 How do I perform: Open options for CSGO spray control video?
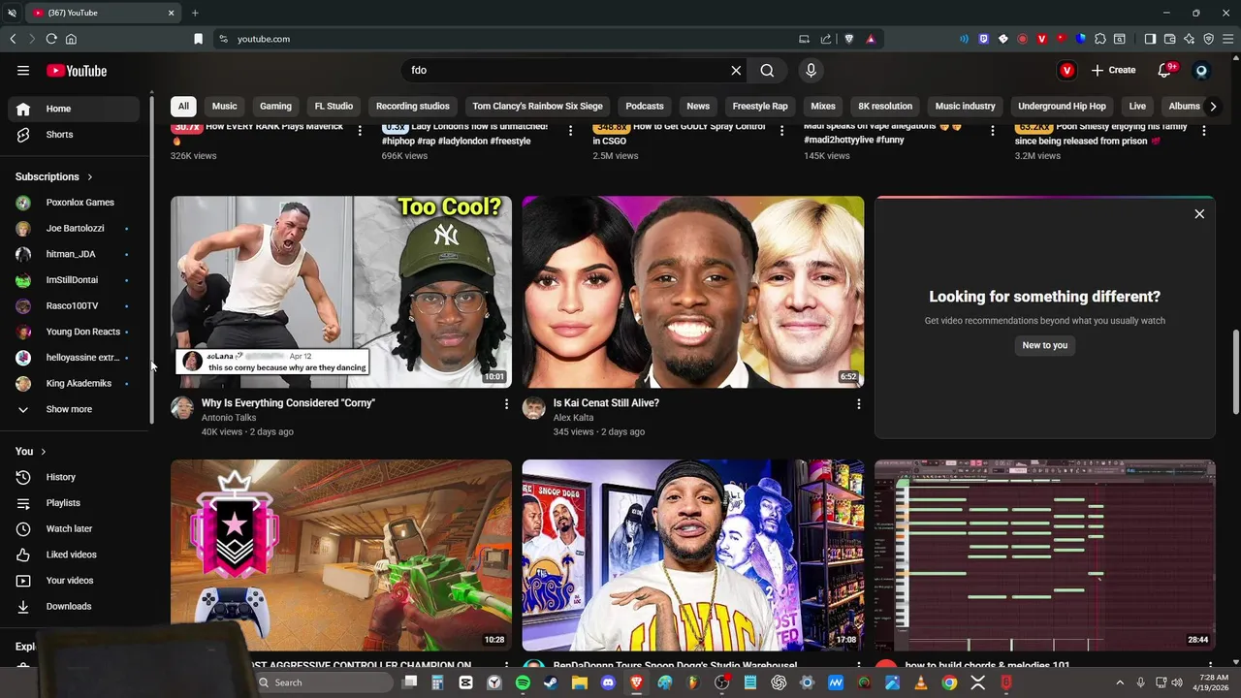click(x=781, y=130)
